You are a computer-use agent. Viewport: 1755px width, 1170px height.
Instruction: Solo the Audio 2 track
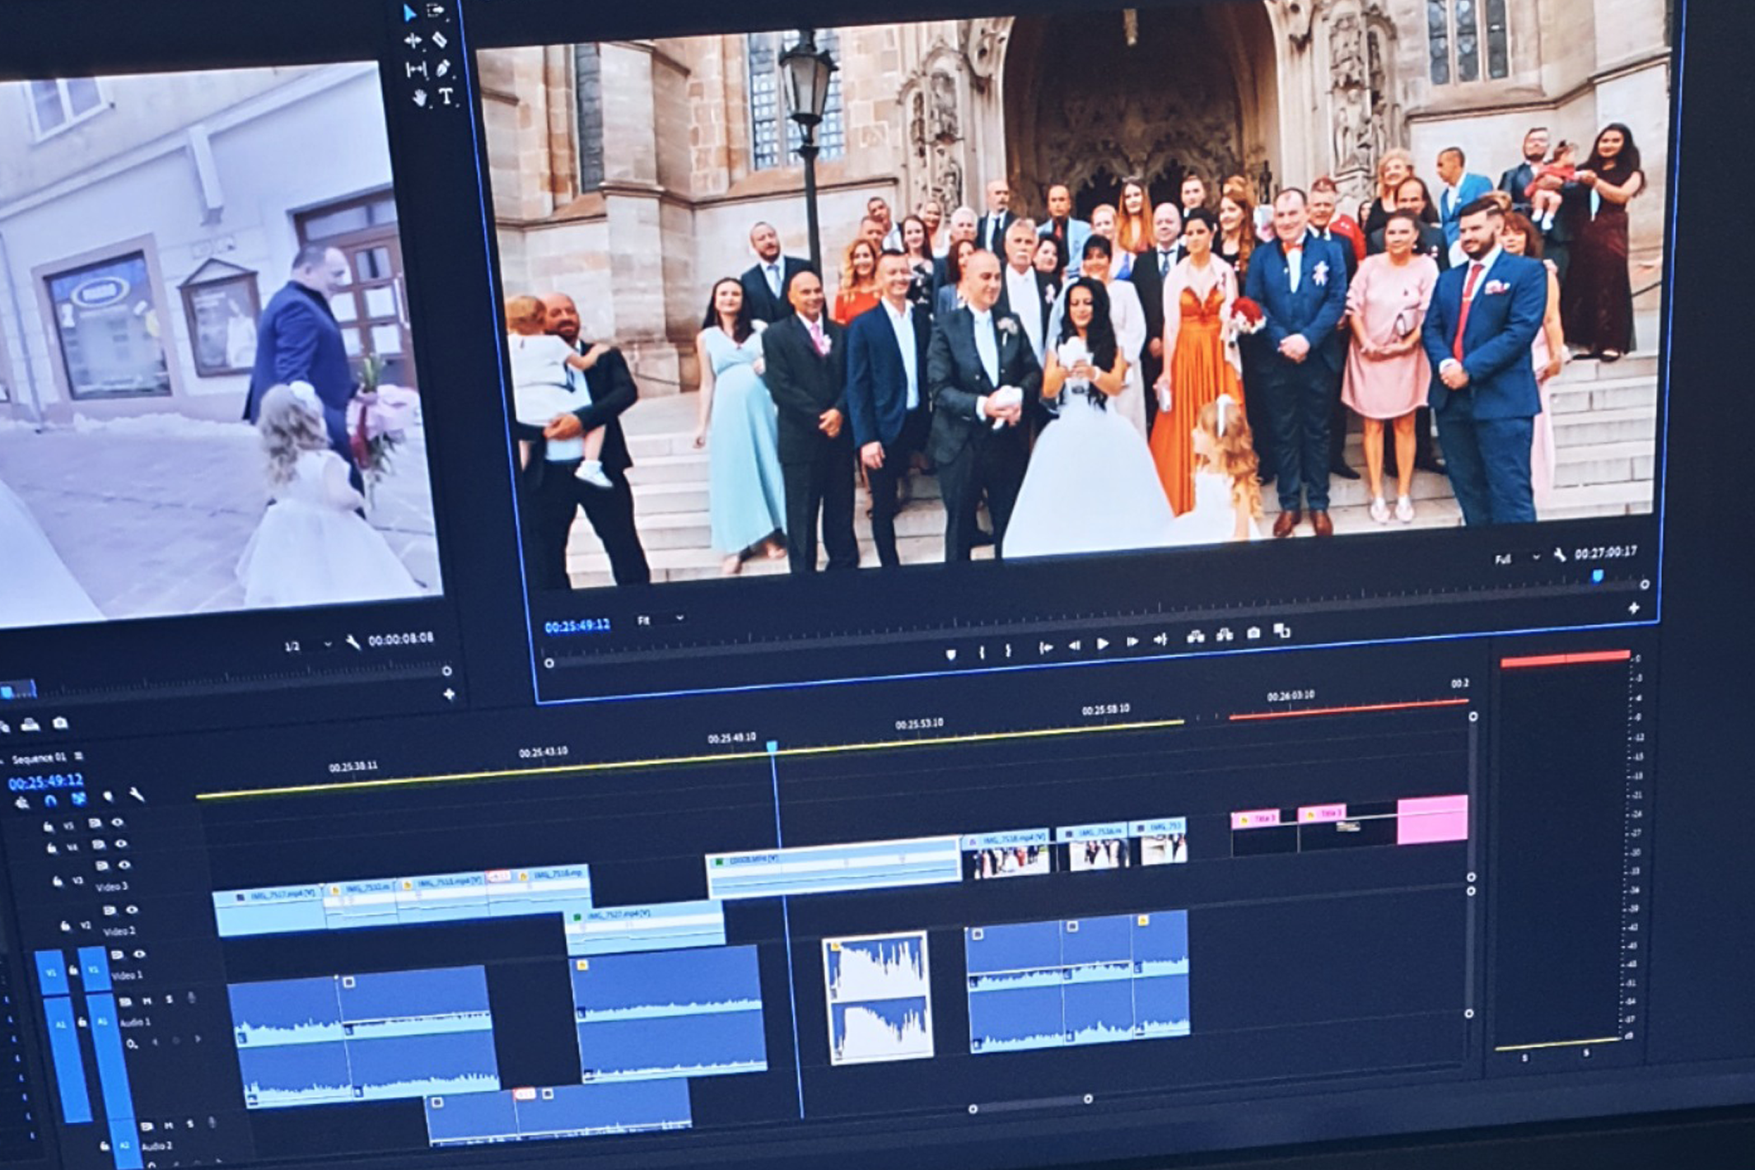point(190,1125)
